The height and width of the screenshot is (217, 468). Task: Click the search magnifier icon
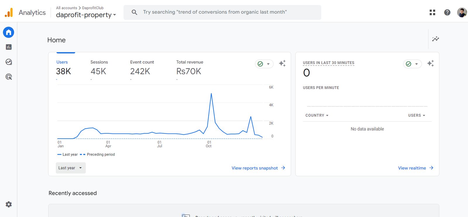(x=134, y=12)
